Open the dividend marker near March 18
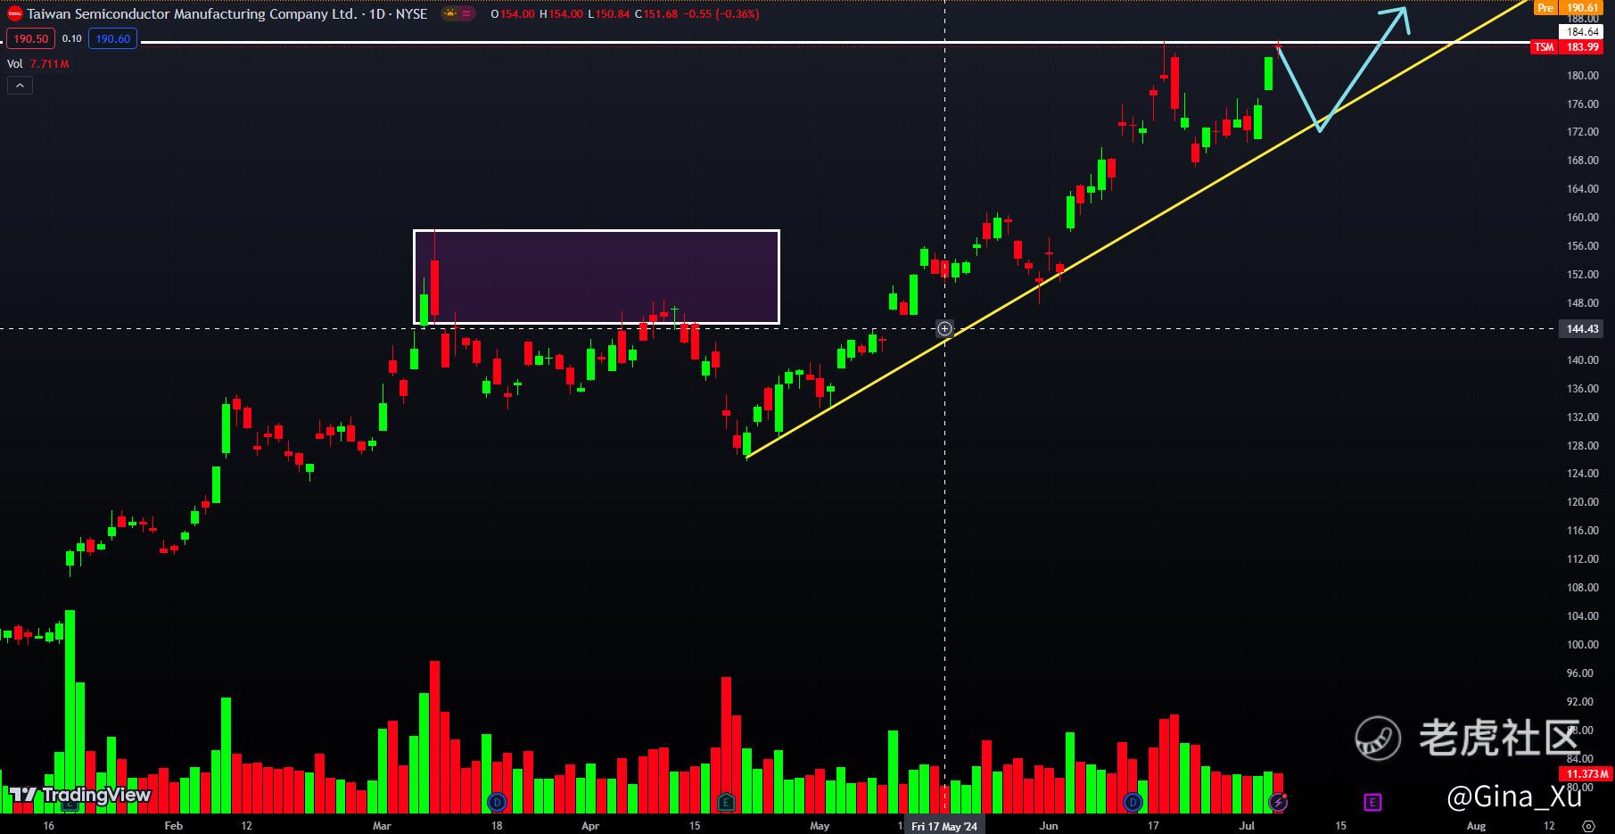 coord(497,802)
